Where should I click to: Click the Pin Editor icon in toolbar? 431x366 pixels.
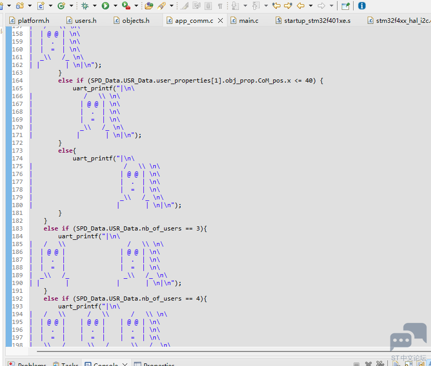point(345,6)
